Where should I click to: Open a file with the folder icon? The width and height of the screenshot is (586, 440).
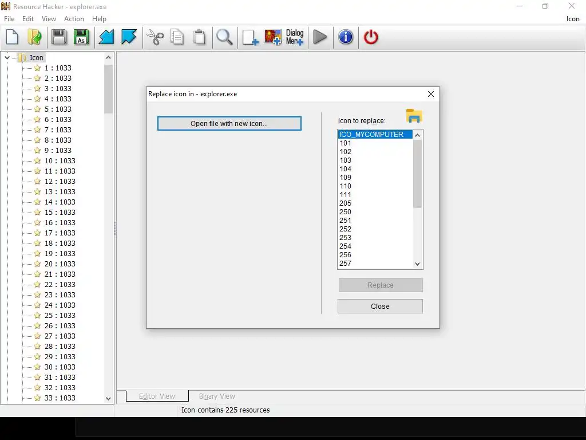pos(34,37)
